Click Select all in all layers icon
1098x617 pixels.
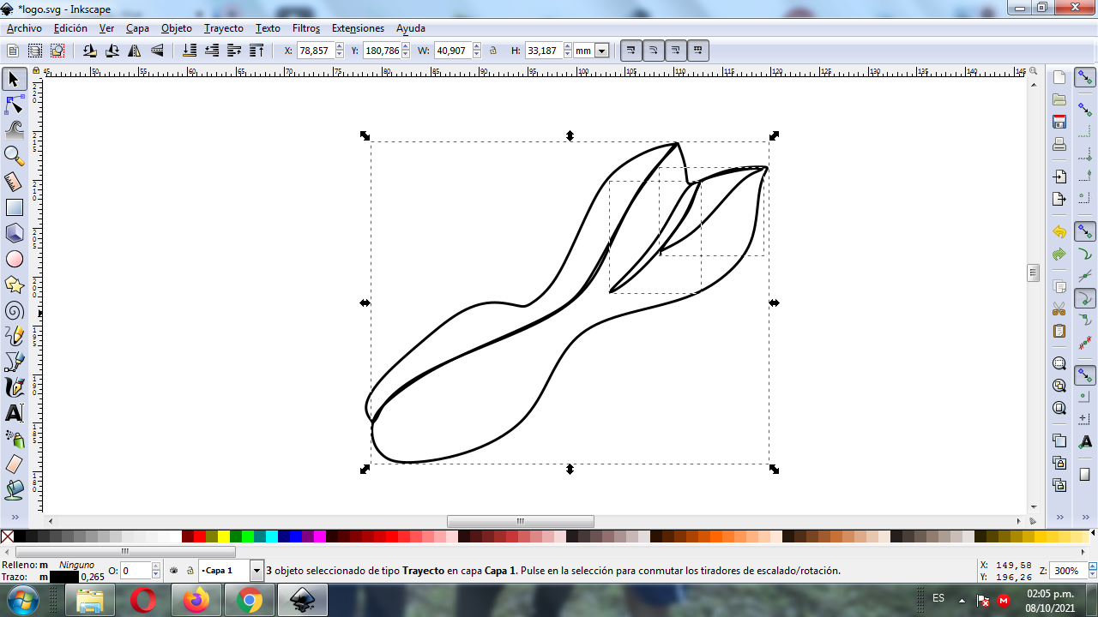35,51
